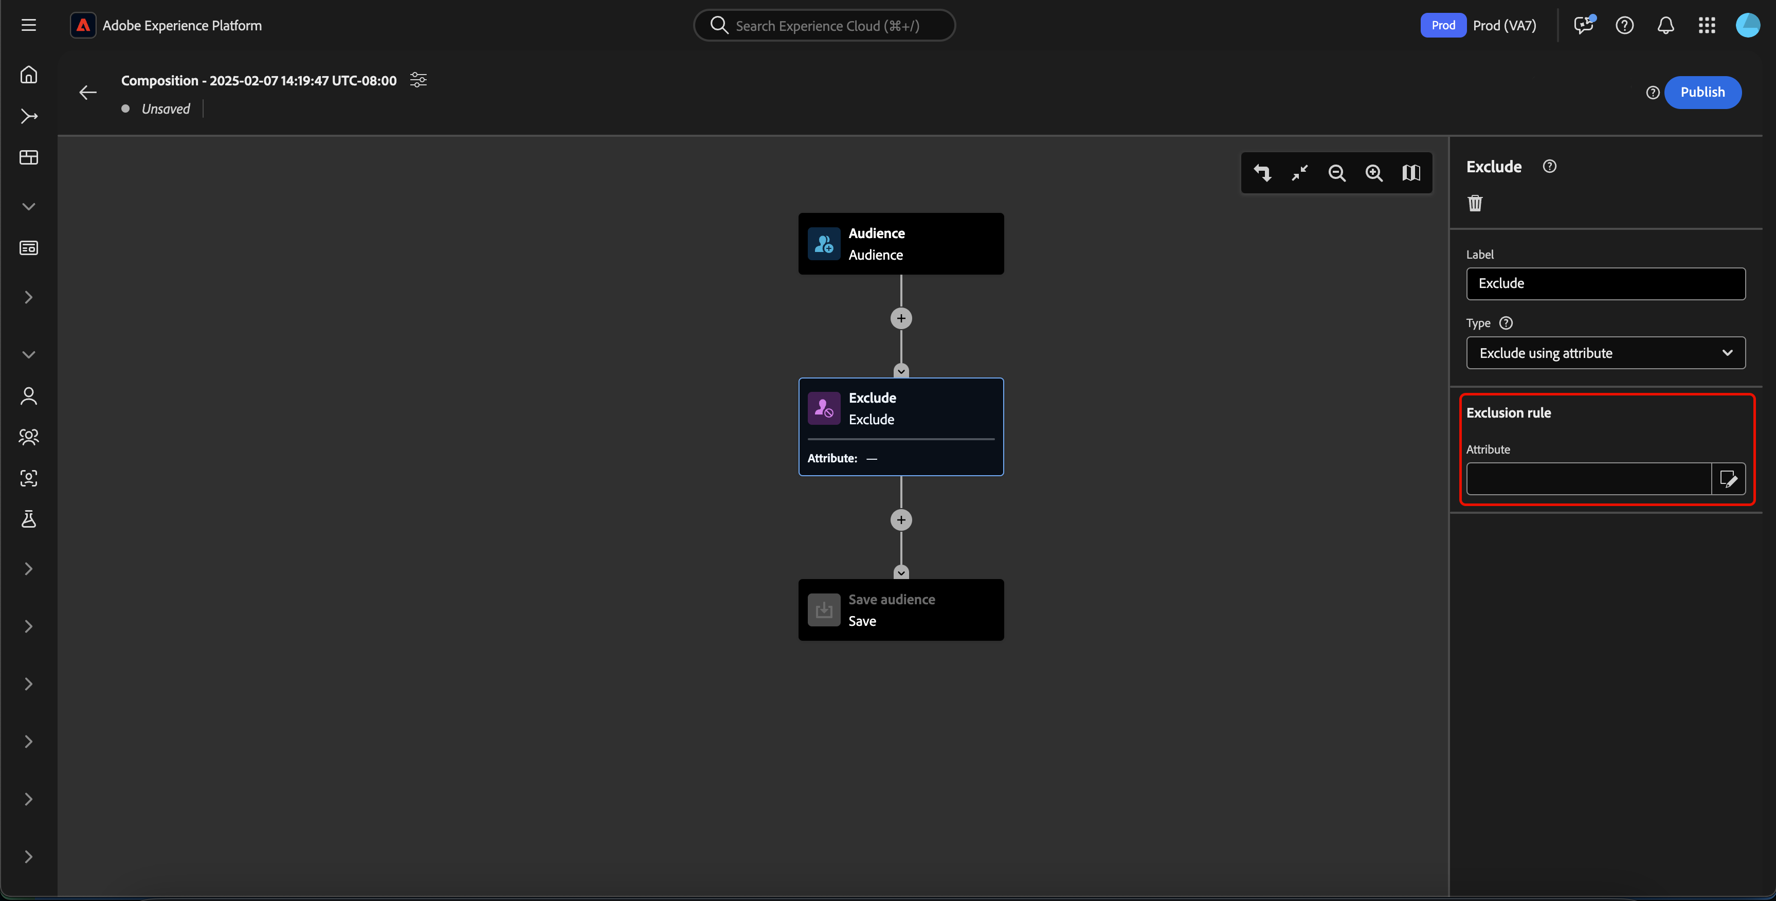Screen dimensions: 1776x901
Task: Open the app switcher grid icon
Action: click(x=1707, y=26)
